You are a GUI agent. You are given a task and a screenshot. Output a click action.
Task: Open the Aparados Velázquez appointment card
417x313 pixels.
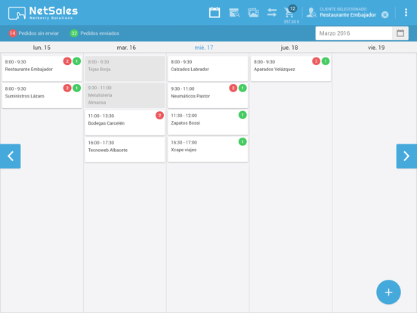pyautogui.click(x=291, y=68)
